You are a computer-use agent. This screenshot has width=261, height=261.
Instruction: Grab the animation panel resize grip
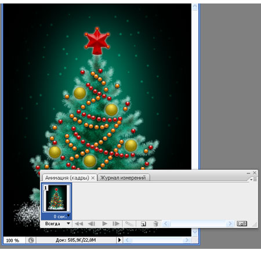[x=255, y=224]
